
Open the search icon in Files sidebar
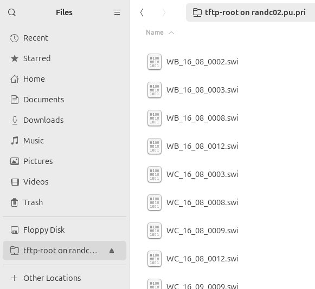click(x=11, y=12)
